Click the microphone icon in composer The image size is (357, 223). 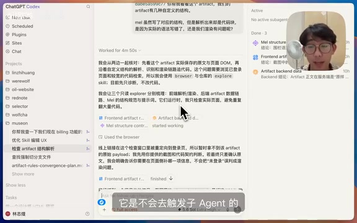[227, 209]
